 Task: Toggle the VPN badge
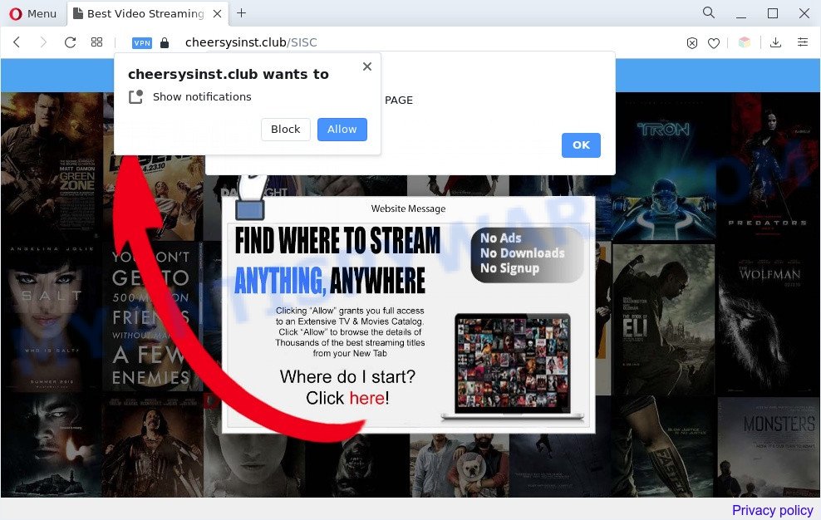tap(142, 43)
